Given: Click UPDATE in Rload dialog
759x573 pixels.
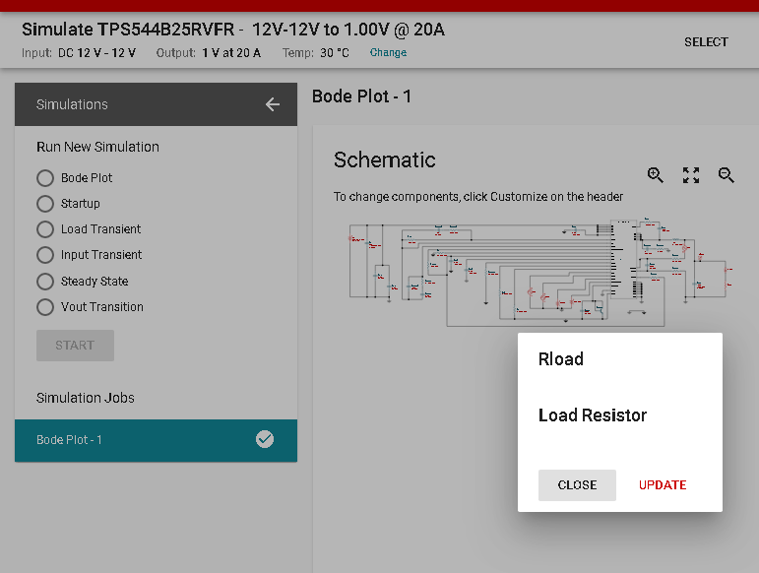Looking at the screenshot, I should coord(663,485).
